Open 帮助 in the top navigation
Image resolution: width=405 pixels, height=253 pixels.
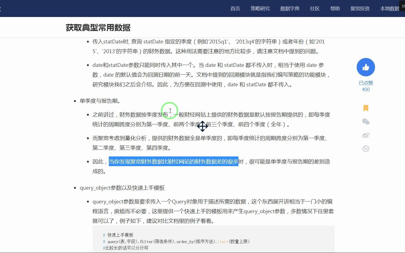[335, 9]
